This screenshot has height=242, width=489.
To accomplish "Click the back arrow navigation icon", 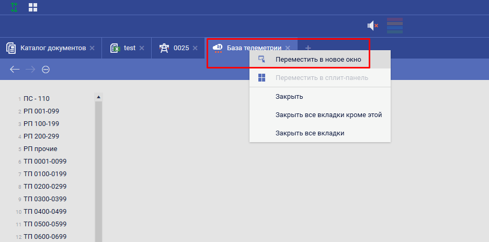I will coord(15,70).
